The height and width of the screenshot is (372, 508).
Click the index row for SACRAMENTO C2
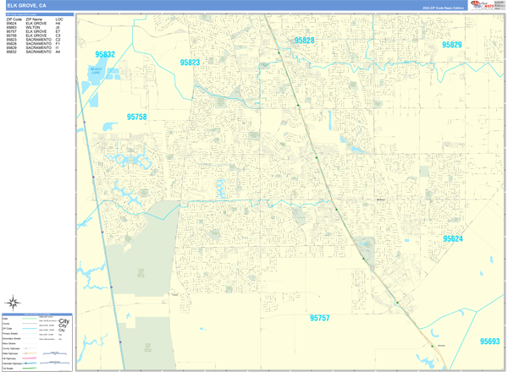33,40
